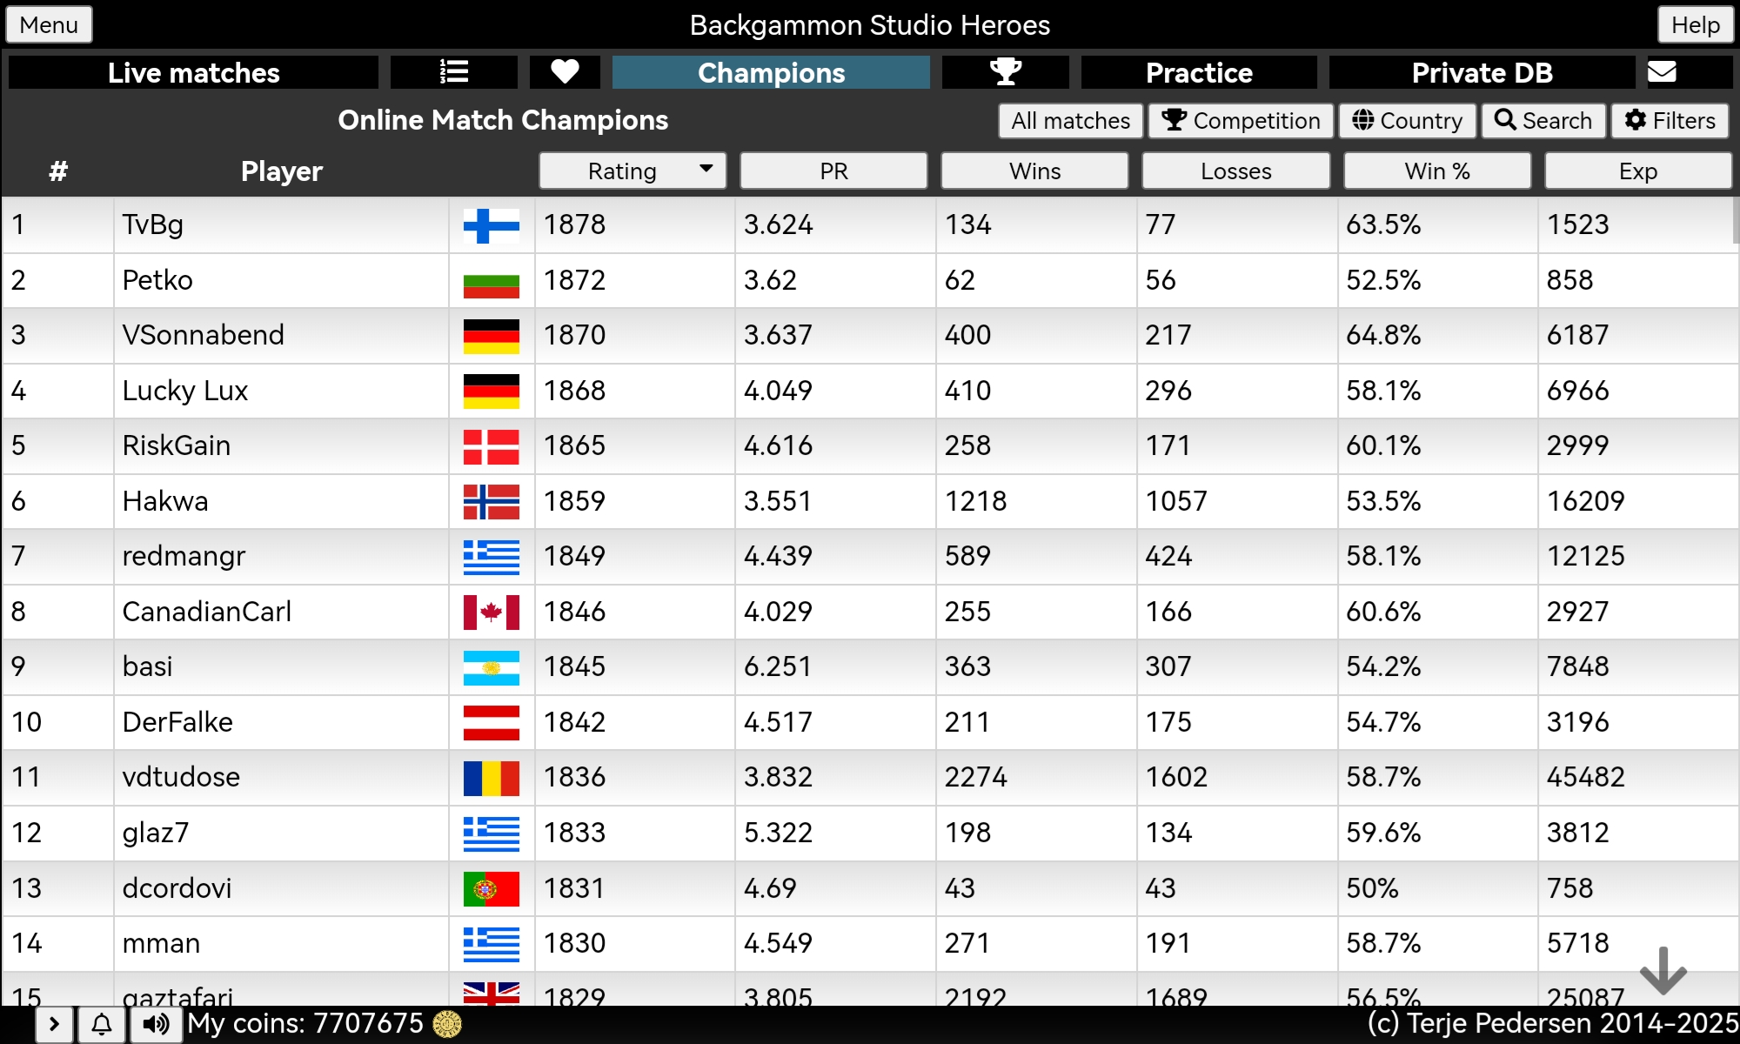Sort the table by PR
1740x1044 pixels.
coord(833,171)
